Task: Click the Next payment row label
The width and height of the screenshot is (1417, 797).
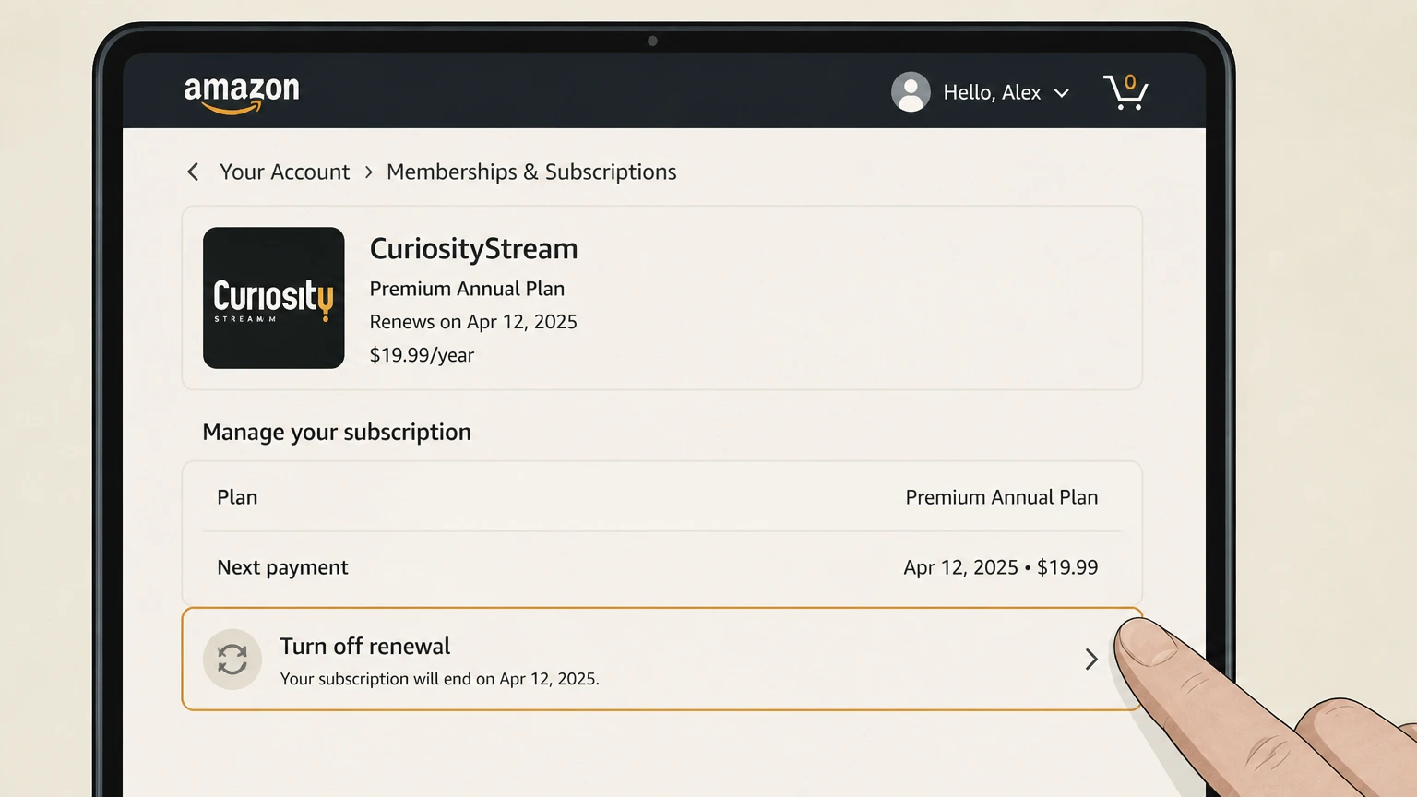Action: coord(282,567)
